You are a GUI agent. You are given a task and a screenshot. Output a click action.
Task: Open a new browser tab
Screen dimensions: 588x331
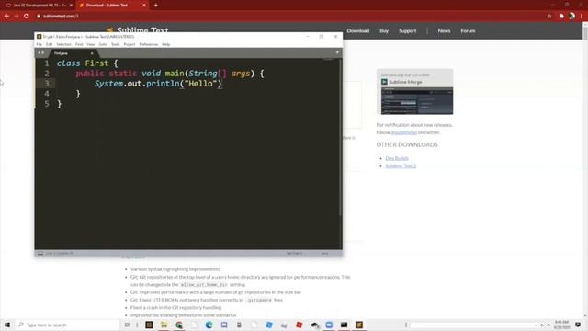pos(155,6)
